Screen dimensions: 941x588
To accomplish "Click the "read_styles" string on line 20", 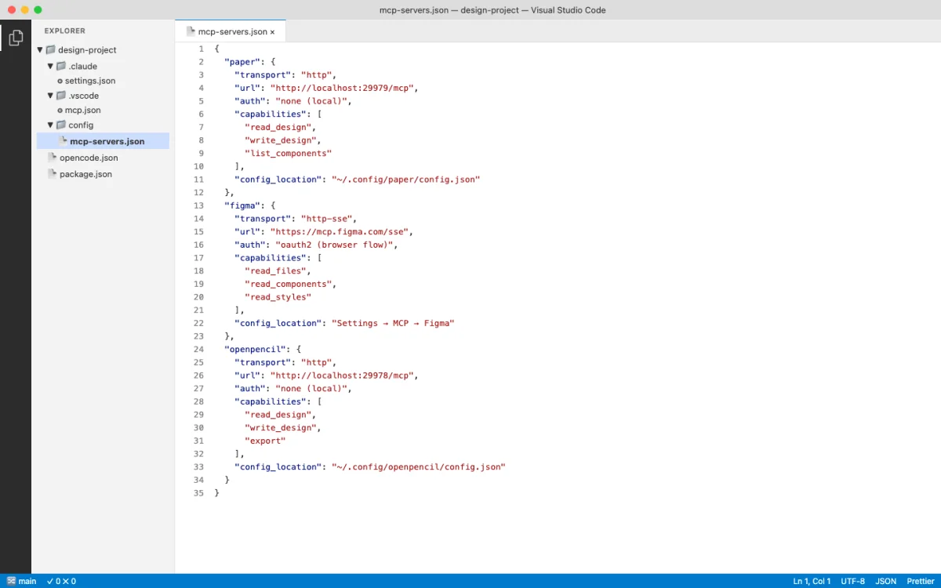I will pyautogui.click(x=278, y=297).
